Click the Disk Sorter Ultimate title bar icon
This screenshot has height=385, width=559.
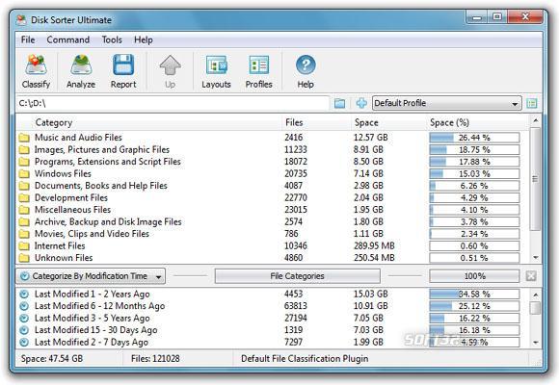(21, 20)
